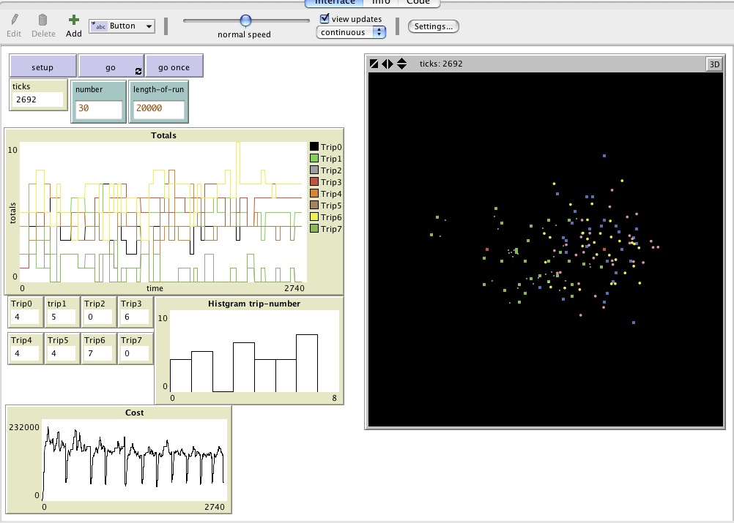Click the Trip4 monitor
The height and width of the screenshot is (523, 734).
[26, 347]
